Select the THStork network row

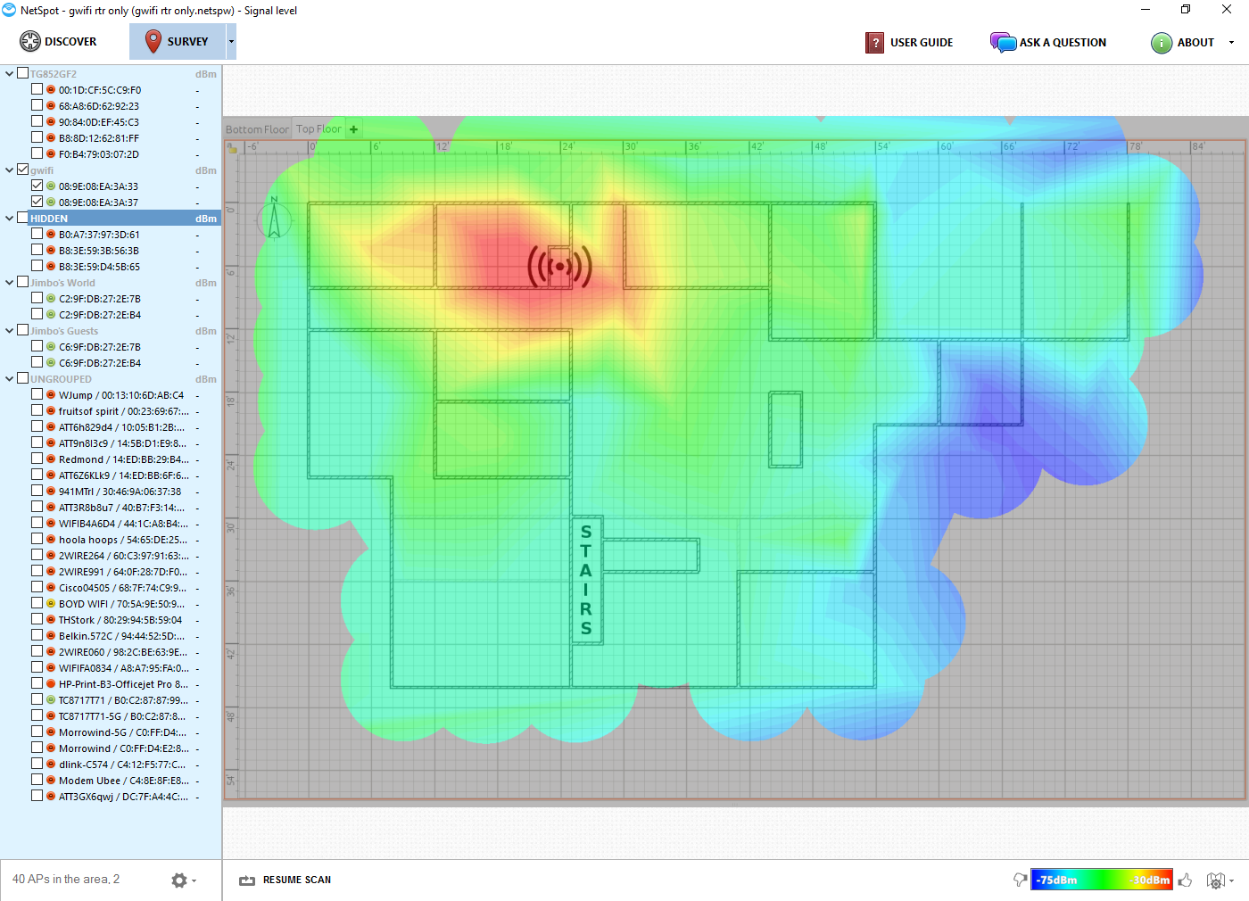[111, 620]
